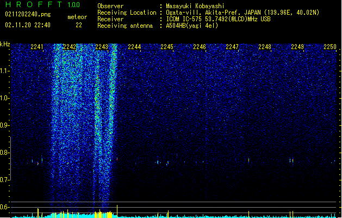
Task: Click the HROFFT 1.0.0 title text
Action: 42,4
